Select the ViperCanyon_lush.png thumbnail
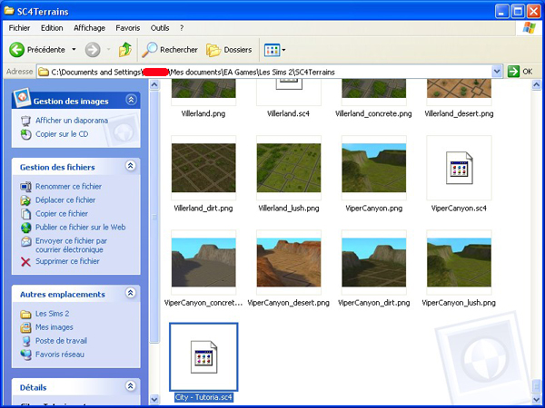The width and height of the screenshot is (545, 408). pyautogui.click(x=459, y=262)
